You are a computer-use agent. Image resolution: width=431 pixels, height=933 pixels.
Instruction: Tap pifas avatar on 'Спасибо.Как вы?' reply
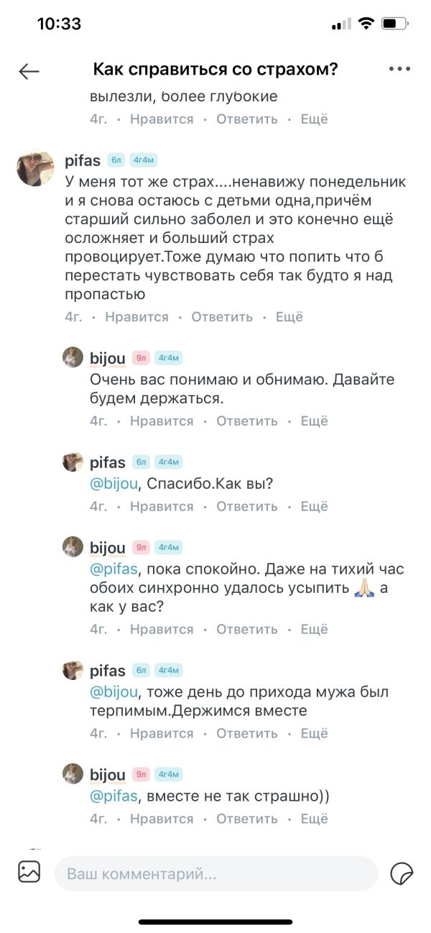[x=73, y=462]
